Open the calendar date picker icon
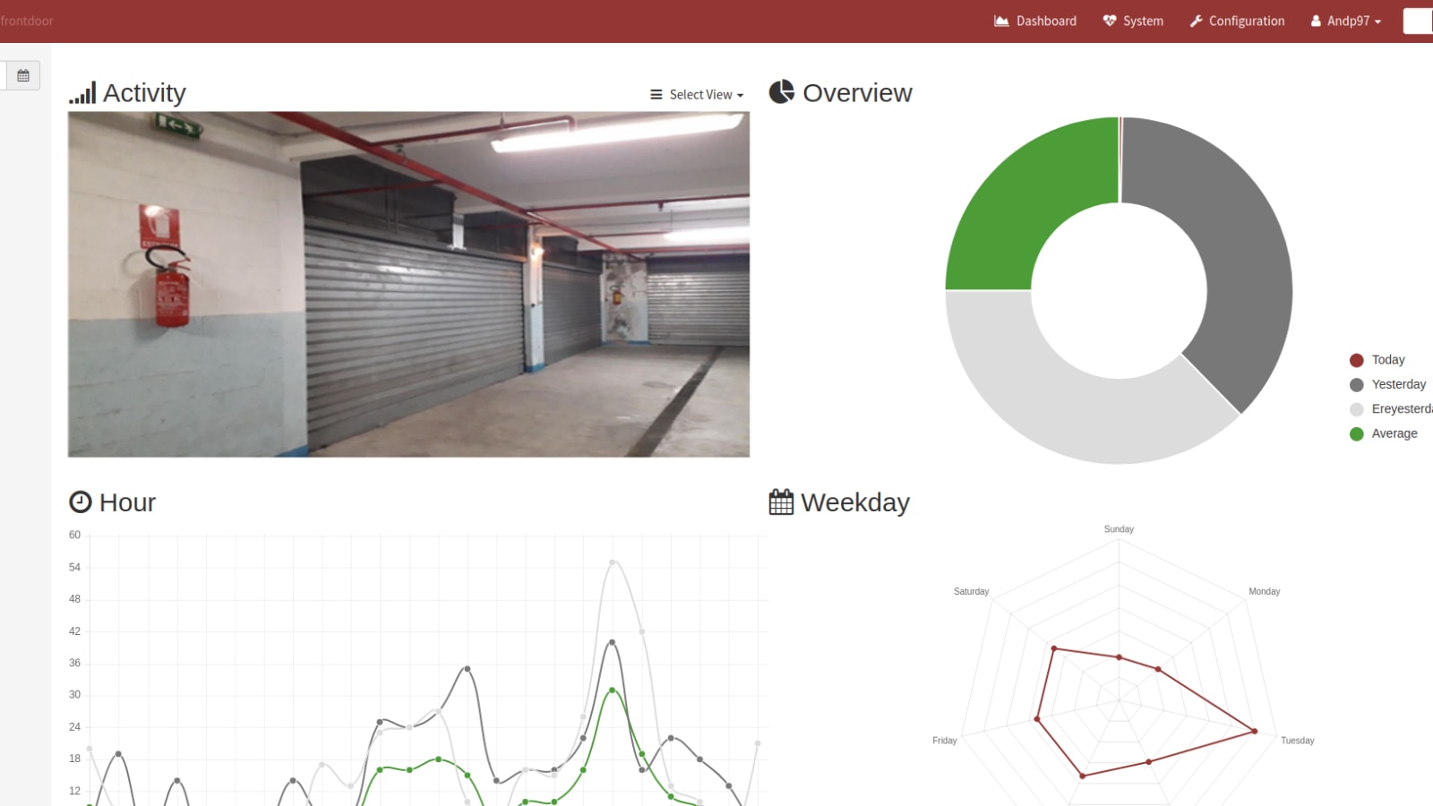The width and height of the screenshot is (1433, 806). (23, 76)
